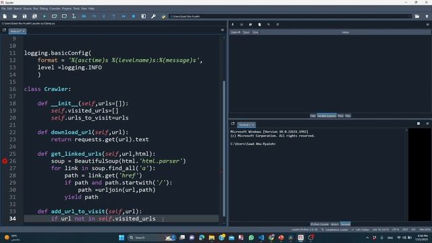
Task: Open file using the folder toolbar icon
Action: pos(15,16)
